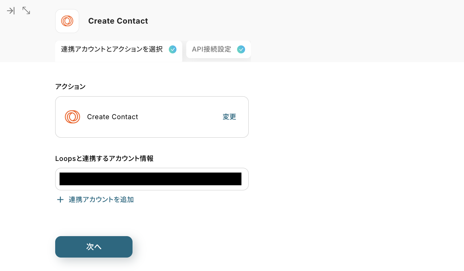The height and width of the screenshot is (271, 464).
Task: Click the Loopsと連携するアカウント情報 label
Action: tap(104, 159)
